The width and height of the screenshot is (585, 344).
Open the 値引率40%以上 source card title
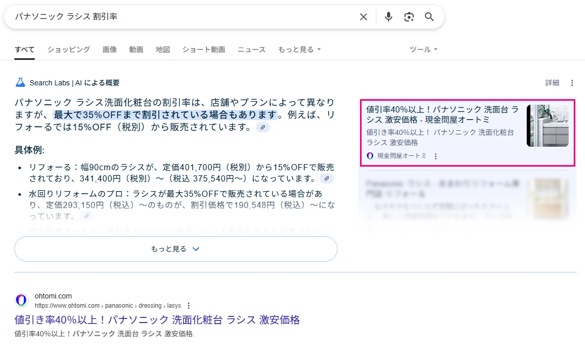click(442, 114)
